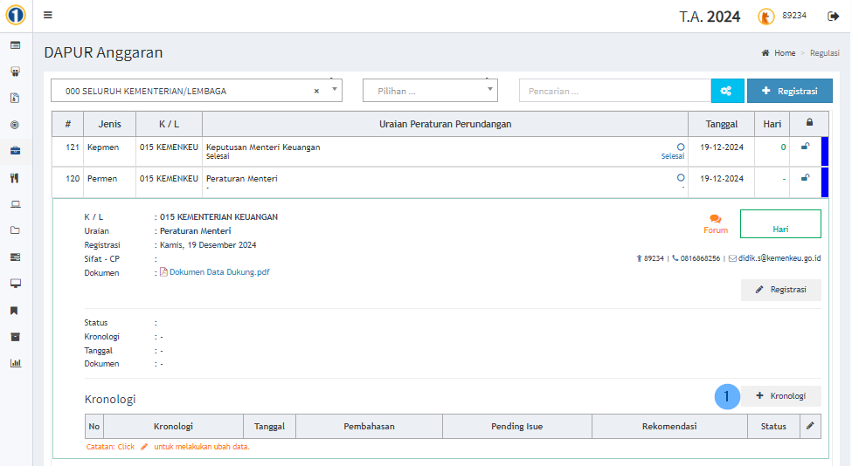
Task: Toggle the unlock icon for row 121
Action: (x=805, y=147)
